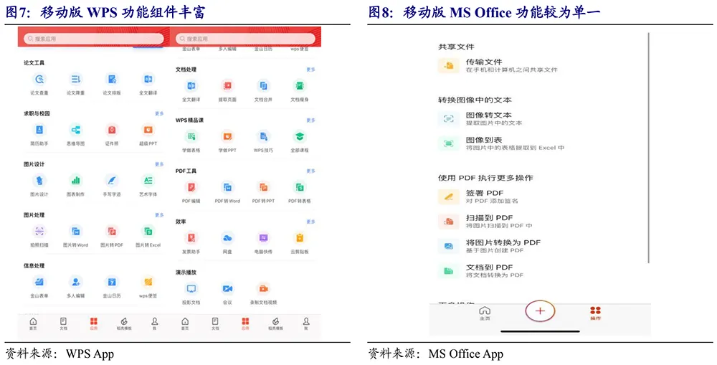Select the 思维导图 mind map icon
The image size is (717, 365).
(75, 130)
